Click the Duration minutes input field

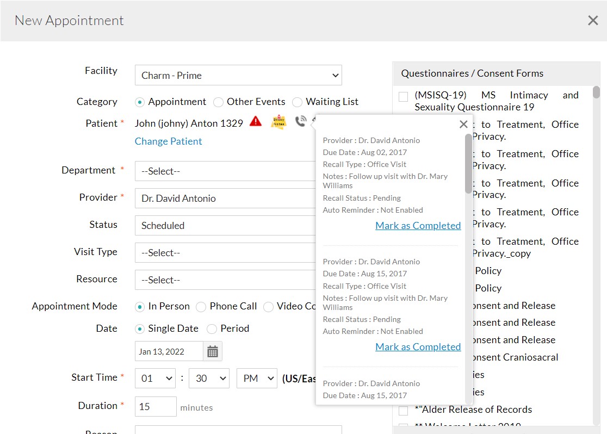(x=156, y=407)
